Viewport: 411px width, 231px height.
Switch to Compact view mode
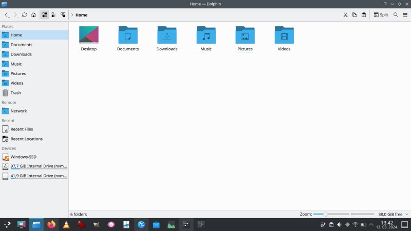pos(54,15)
